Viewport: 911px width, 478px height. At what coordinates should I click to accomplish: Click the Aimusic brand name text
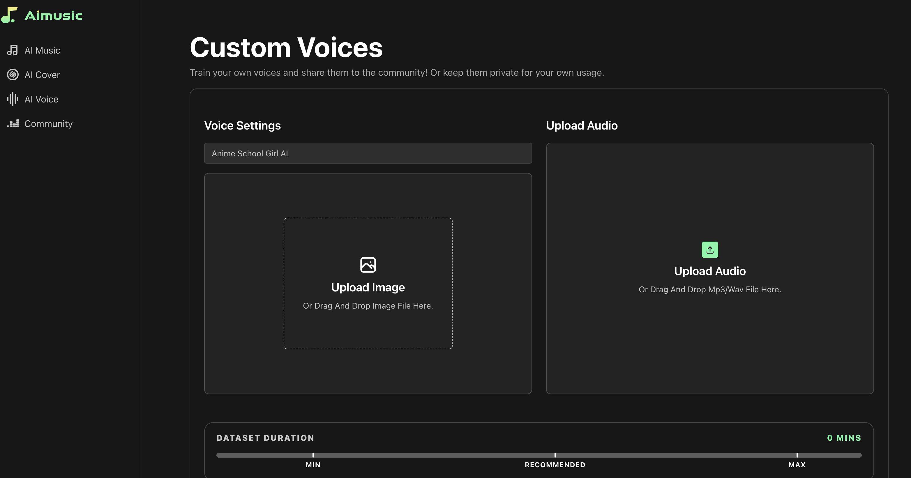(x=53, y=15)
